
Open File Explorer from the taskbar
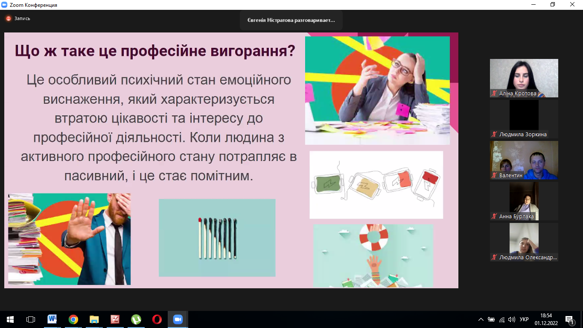[x=94, y=319]
